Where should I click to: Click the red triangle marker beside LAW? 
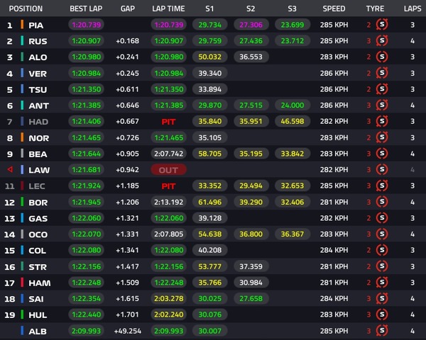(10, 170)
